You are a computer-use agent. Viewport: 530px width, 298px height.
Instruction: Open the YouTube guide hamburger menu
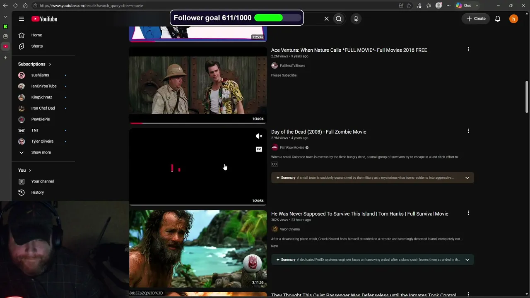22,19
